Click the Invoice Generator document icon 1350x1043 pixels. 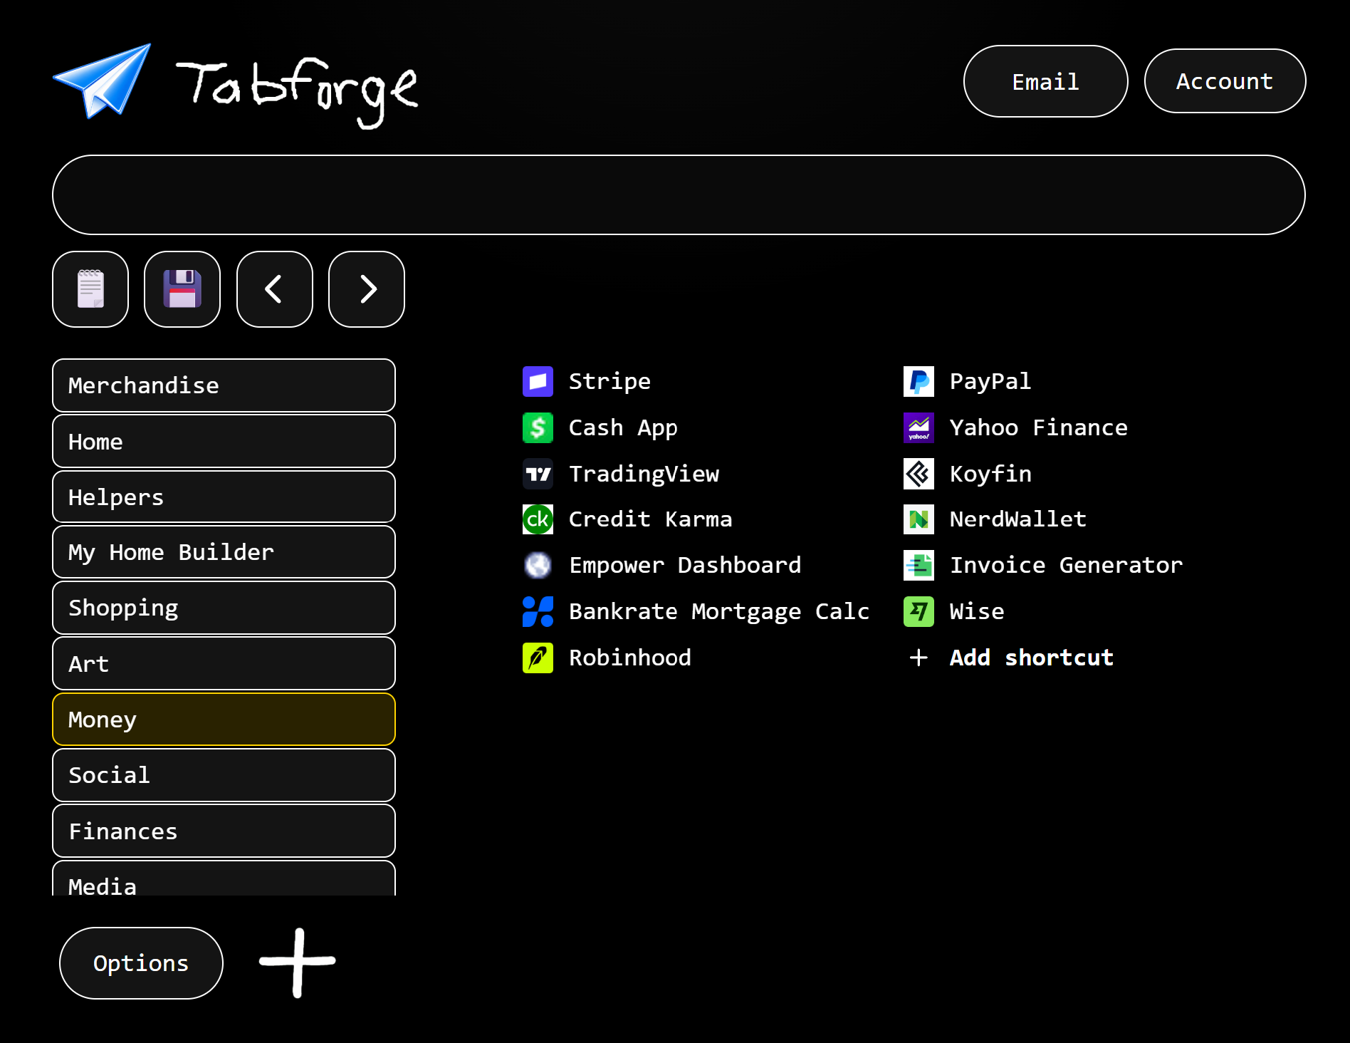click(x=919, y=566)
